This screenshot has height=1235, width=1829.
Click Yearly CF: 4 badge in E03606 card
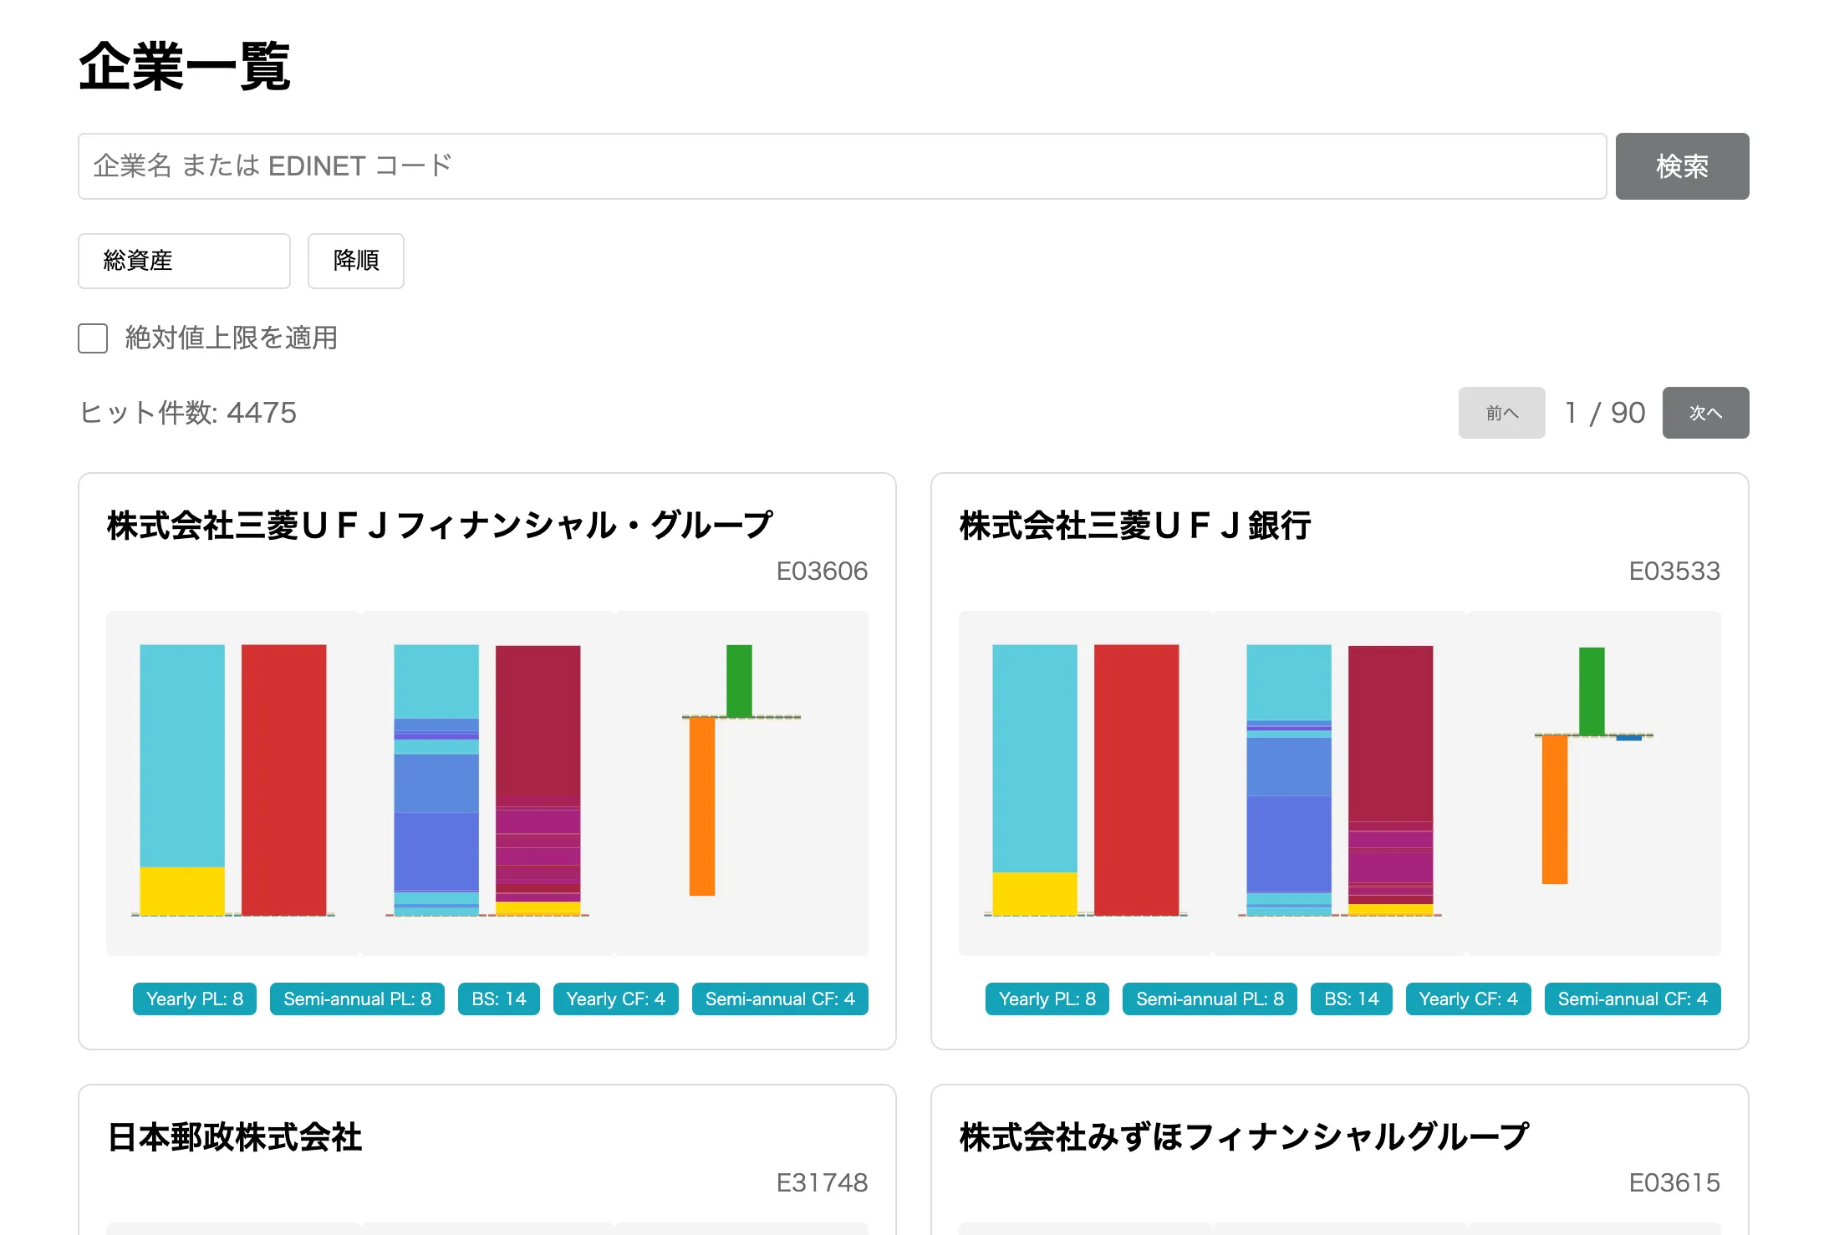pyautogui.click(x=616, y=999)
